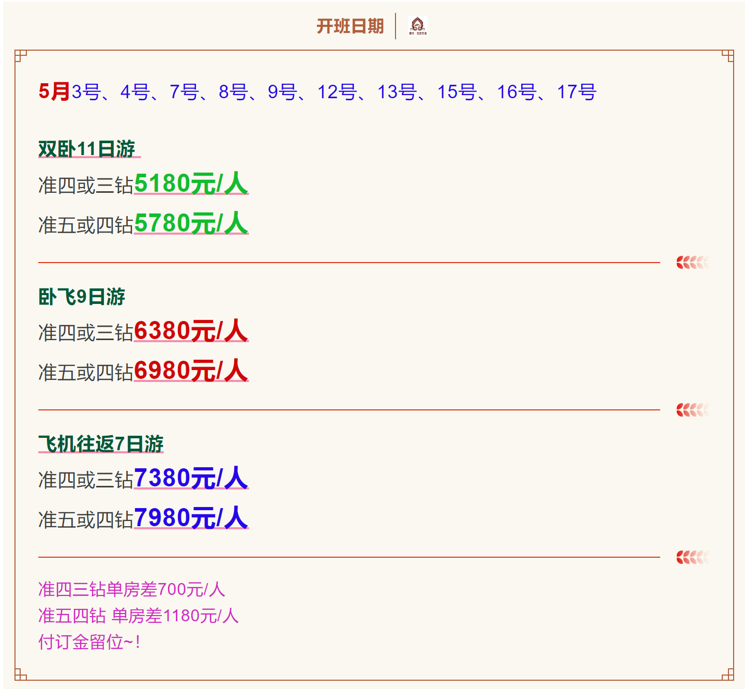Click the red 6980元/人 price

[x=191, y=371]
